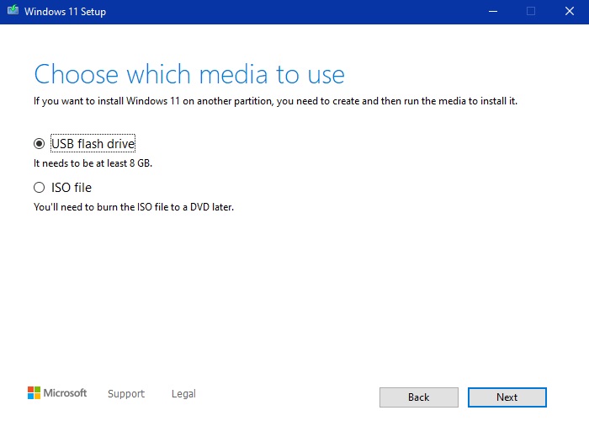Screen dimensions: 589x421
Task: Minimize the Windows 11 Setup window
Action: pyautogui.click(x=493, y=11)
